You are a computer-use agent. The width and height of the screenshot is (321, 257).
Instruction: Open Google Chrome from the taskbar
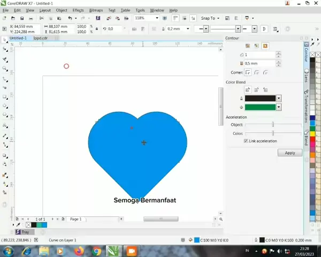coord(96,251)
